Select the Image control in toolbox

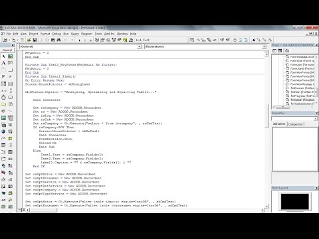pyautogui.click(x=3, y=118)
